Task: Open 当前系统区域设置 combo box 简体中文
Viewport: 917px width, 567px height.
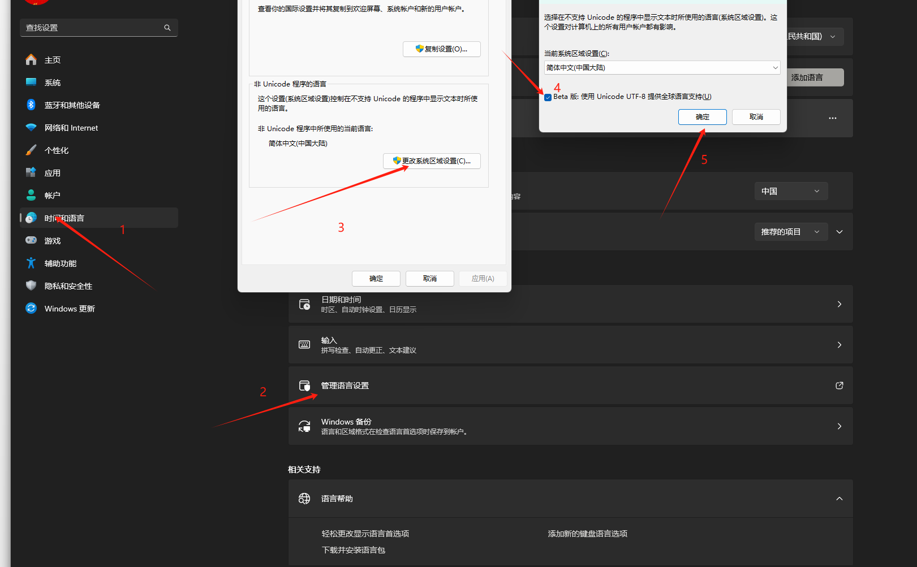Action: [662, 68]
